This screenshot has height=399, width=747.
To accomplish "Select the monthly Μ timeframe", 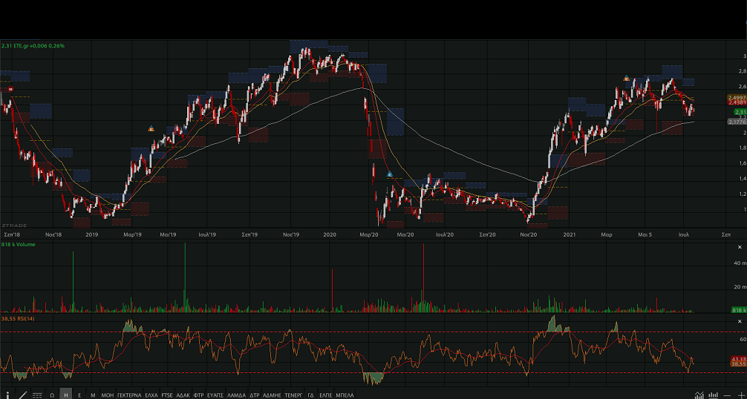I will pos(93,395).
